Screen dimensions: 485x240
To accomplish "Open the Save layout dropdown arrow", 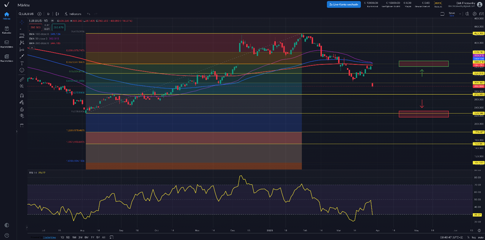I will pos(460,14).
